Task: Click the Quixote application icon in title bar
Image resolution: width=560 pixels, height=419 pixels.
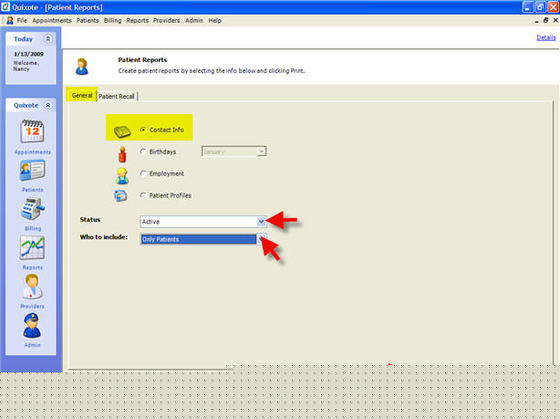Action: click(x=5, y=6)
